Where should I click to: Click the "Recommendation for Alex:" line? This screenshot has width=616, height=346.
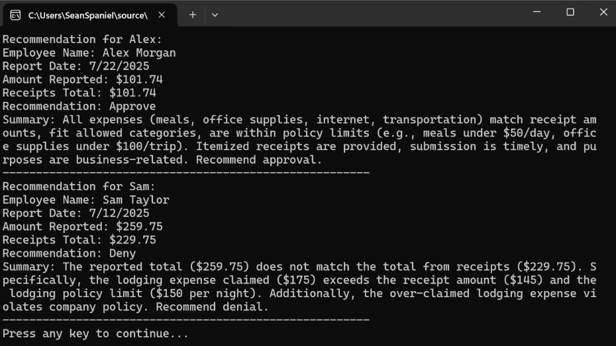pyautogui.click(x=82, y=39)
